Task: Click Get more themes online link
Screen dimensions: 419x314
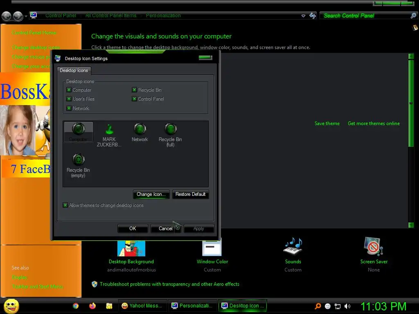Action: [374, 123]
